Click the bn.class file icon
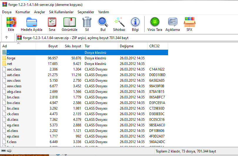Image resolution: width=238 pixels, height=156 pixels. click(x=4, y=97)
